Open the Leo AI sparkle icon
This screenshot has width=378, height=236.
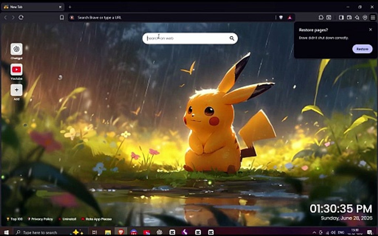tap(357, 17)
